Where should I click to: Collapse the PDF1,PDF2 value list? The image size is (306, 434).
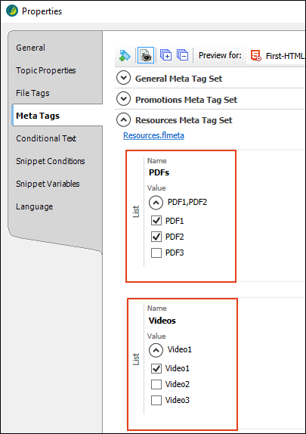[156, 203]
